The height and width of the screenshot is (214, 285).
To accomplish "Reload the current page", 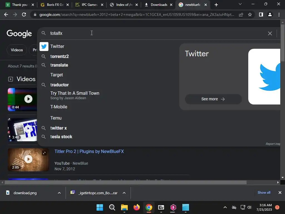I will pos(24,14).
